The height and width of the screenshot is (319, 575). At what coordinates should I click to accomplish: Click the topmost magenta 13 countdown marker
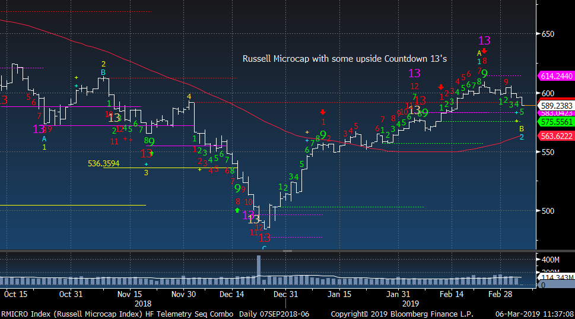(x=484, y=40)
